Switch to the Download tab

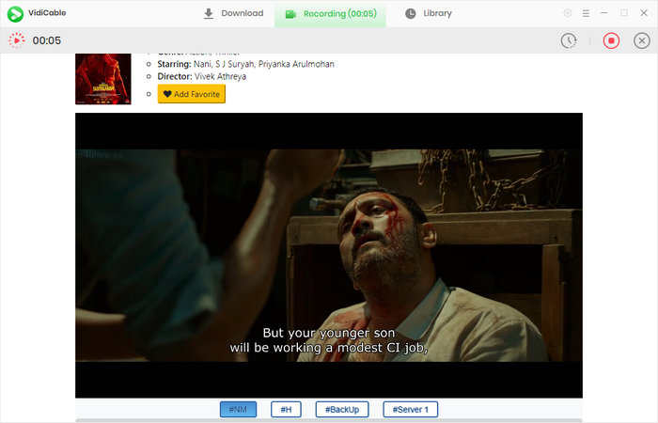click(x=233, y=13)
